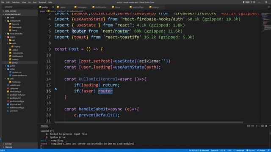Open the Selection menu
Viewport: 271px width, 152px height.
[16, 2]
